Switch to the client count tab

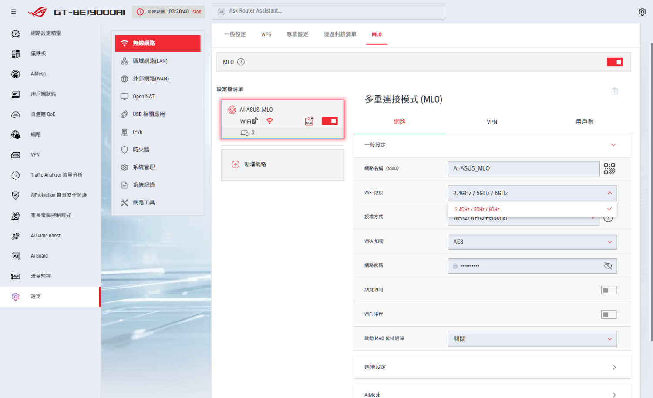click(584, 122)
